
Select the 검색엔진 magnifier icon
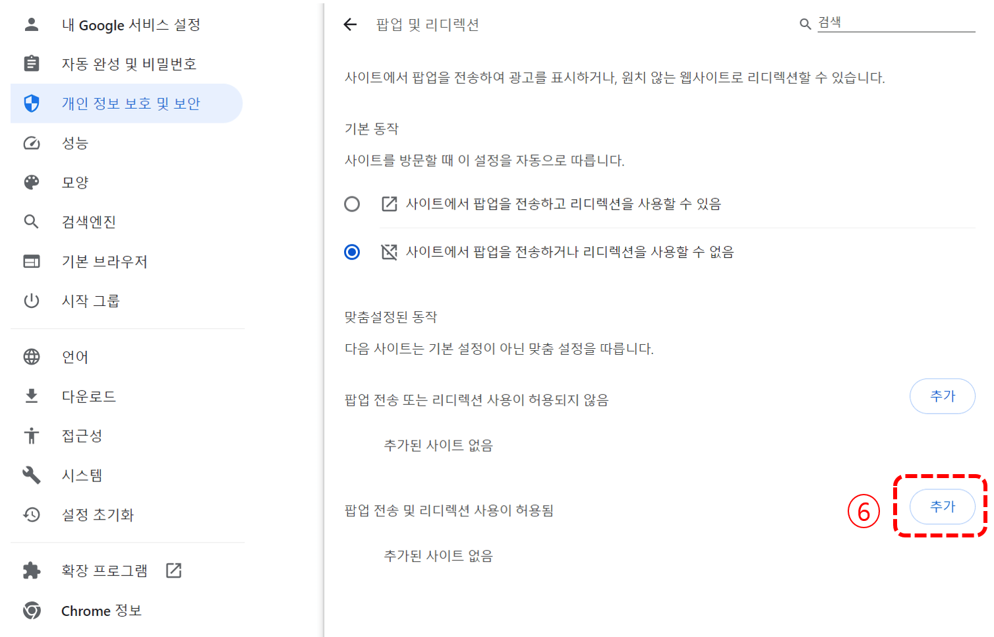(31, 222)
